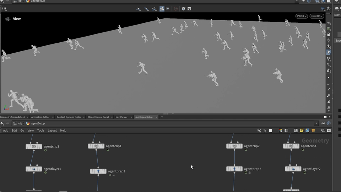Open the Tools menu in network editor

pos(41,130)
